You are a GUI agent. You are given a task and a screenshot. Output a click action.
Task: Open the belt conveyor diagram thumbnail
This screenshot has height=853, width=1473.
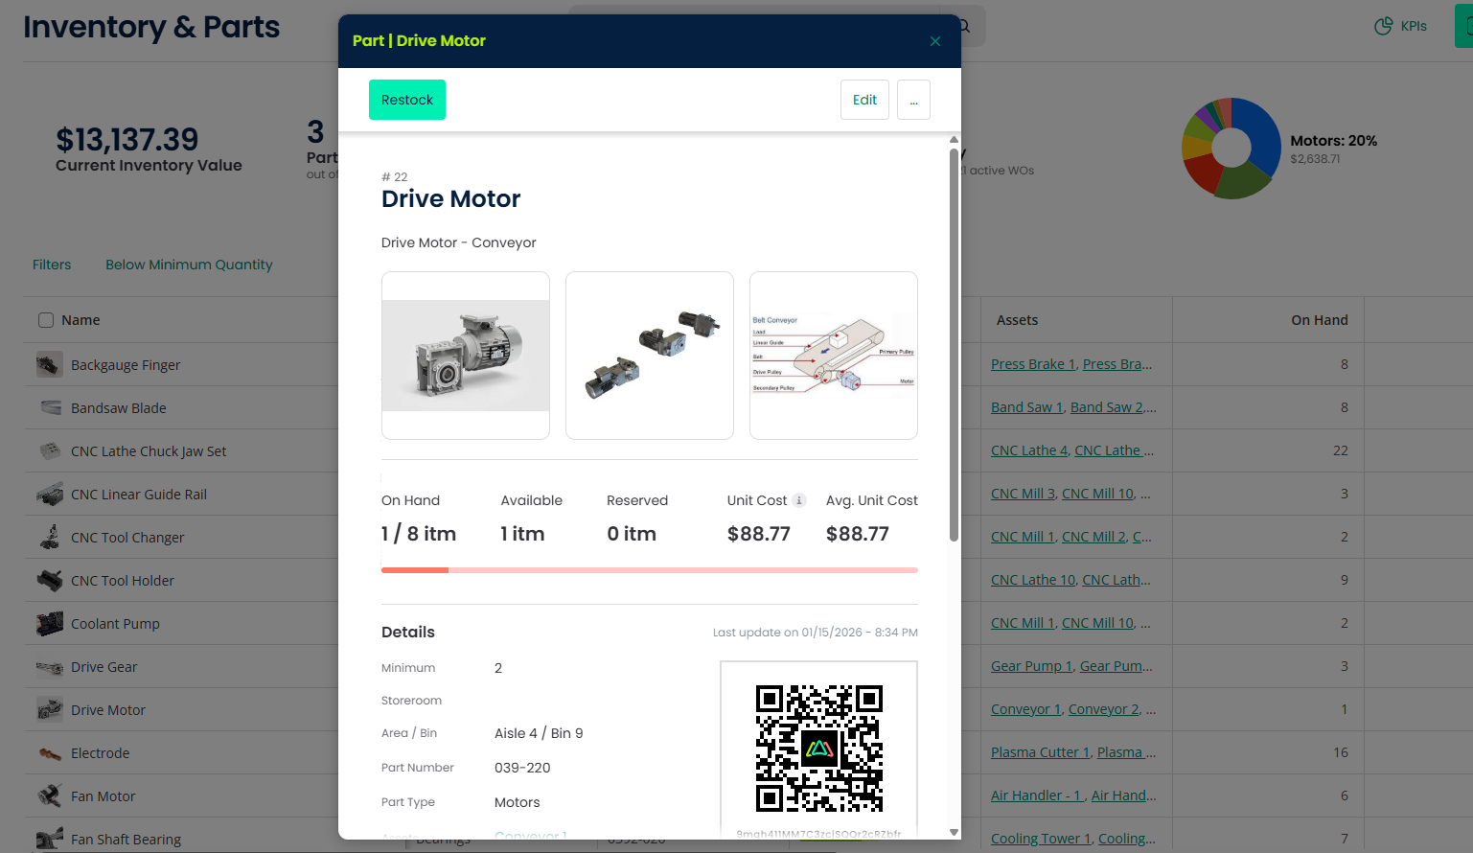point(833,356)
